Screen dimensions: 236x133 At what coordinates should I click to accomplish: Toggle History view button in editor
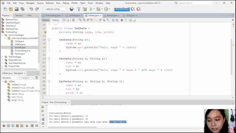coord(56,20)
